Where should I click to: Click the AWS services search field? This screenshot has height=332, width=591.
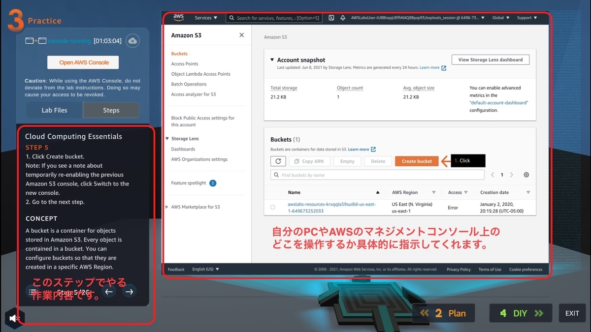(x=274, y=18)
